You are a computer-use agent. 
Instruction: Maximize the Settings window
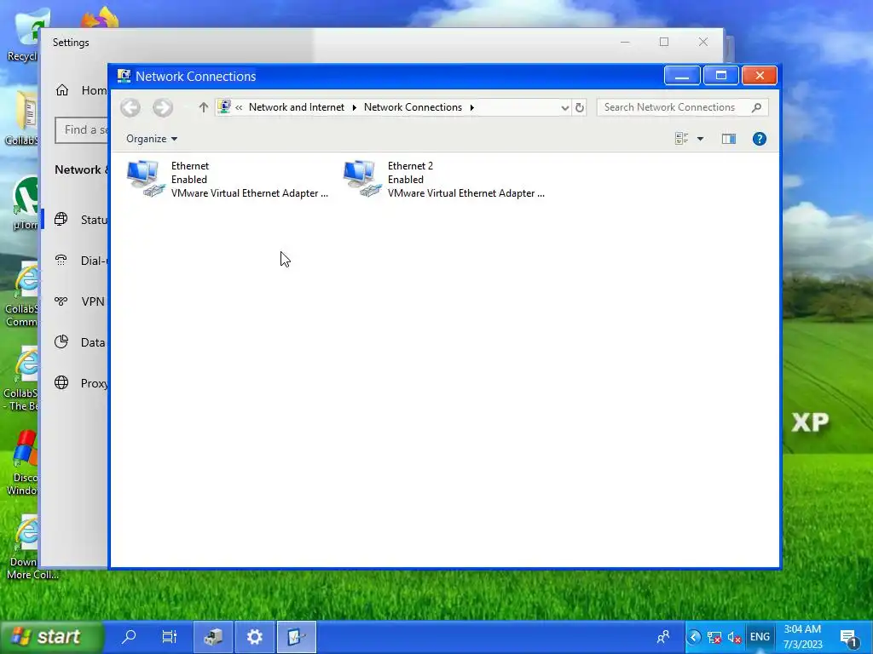point(663,42)
